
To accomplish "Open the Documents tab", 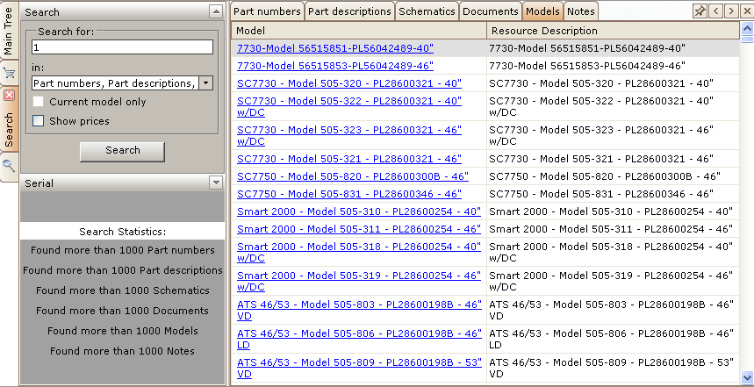I will coord(491,11).
